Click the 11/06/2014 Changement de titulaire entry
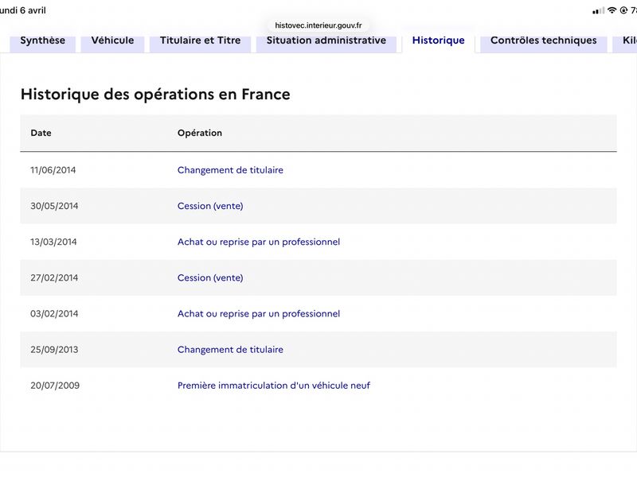Image resolution: width=637 pixels, height=477 pixels. [230, 170]
